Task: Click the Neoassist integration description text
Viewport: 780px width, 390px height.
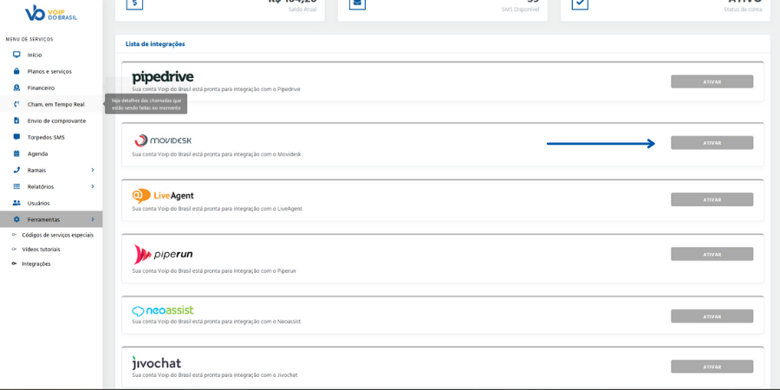Action: pos(217,322)
